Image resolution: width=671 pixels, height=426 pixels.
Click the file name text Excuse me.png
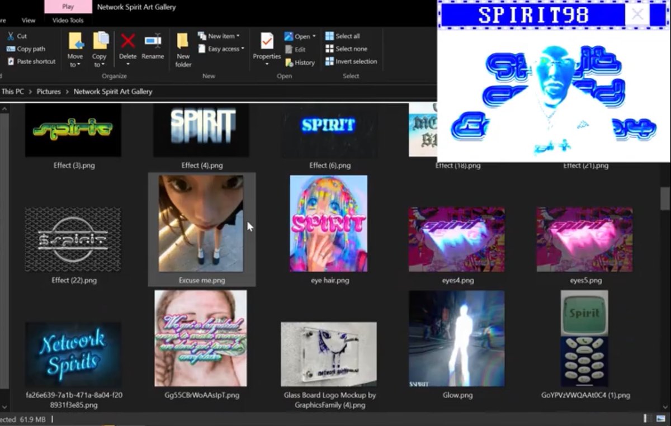(202, 280)
